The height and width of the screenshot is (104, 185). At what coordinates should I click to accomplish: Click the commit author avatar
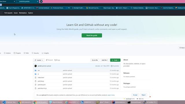(x=36, y=66)
